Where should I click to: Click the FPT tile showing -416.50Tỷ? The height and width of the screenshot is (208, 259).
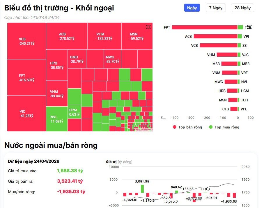(26, 77)
